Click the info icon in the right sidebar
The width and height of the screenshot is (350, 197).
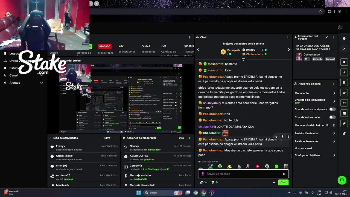coord(344,39)
